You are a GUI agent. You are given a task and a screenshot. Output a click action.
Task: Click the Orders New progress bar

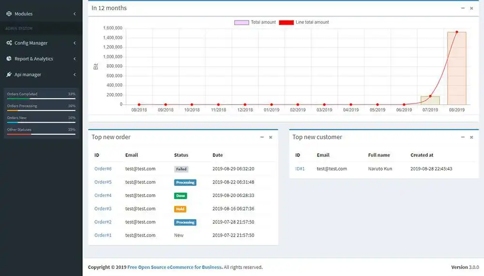(x=41, y=122)
